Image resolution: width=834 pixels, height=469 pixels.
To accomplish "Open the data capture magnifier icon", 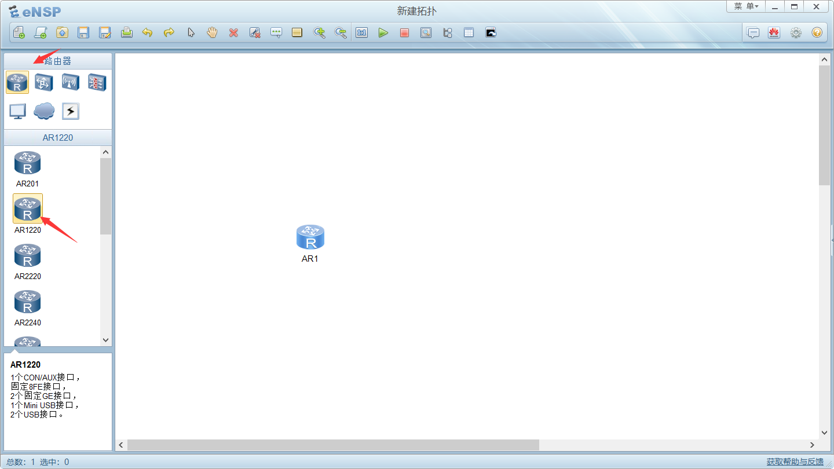I will coord(426,32).
